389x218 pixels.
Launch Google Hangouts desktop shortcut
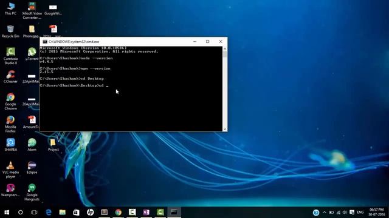(x=32, y=193)
